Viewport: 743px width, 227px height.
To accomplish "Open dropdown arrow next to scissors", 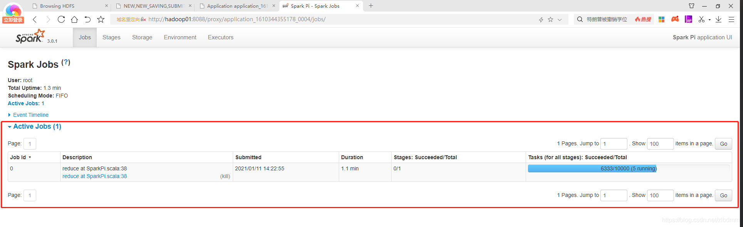I will pyautogui.click(x=709, y=20).
